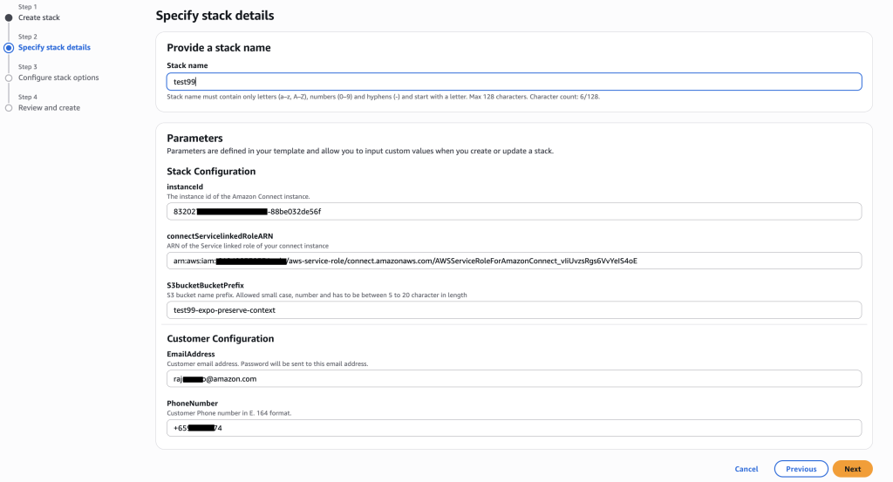Screen dimensions: 893x482
Task: Cancel the stack creation
Action: click(x=746, y=469)
